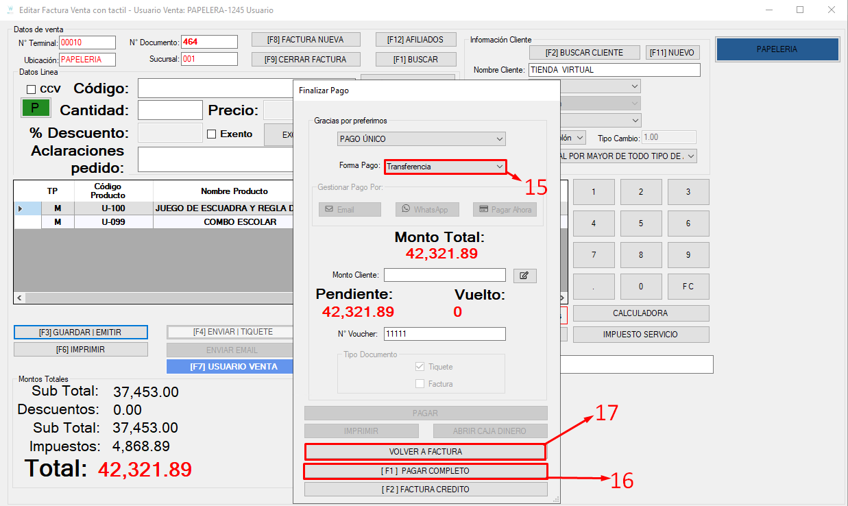Click the product grid left scroll arrow
Screen dimensions: 848x506
pyautogui.click(x=19, y=298)
